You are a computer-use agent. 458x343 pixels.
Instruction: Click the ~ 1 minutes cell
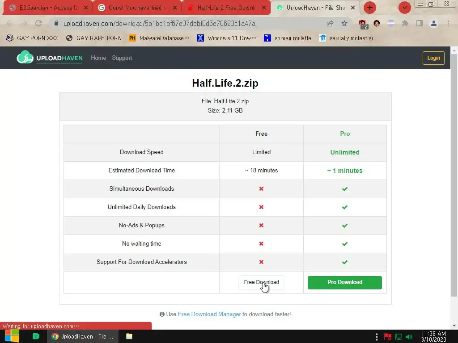click(345, 171)
